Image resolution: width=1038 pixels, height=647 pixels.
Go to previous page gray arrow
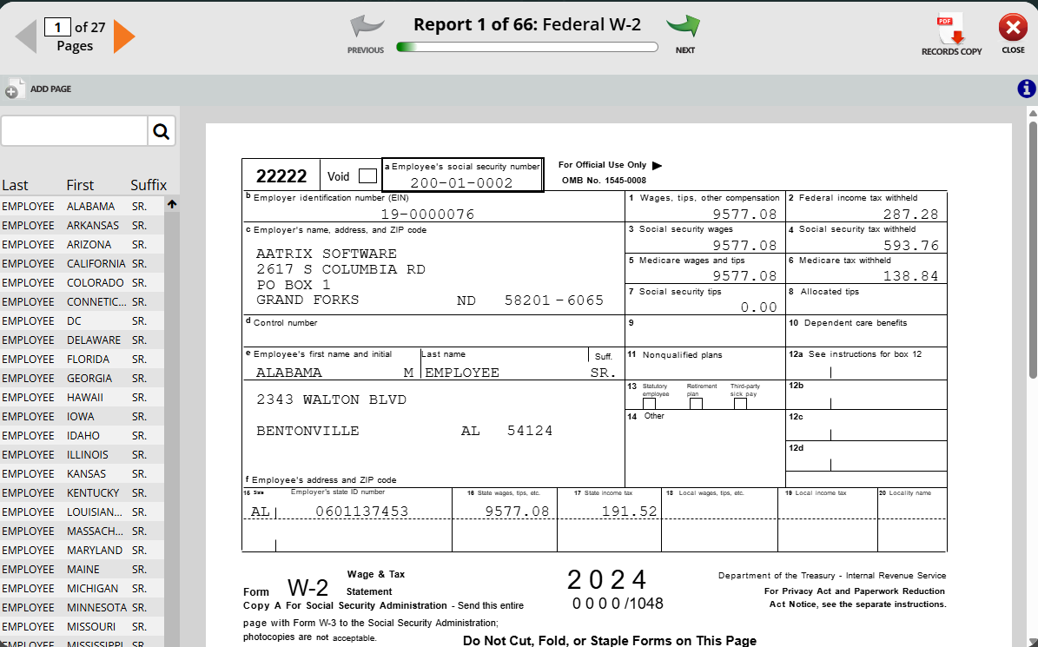click(26, 36)
